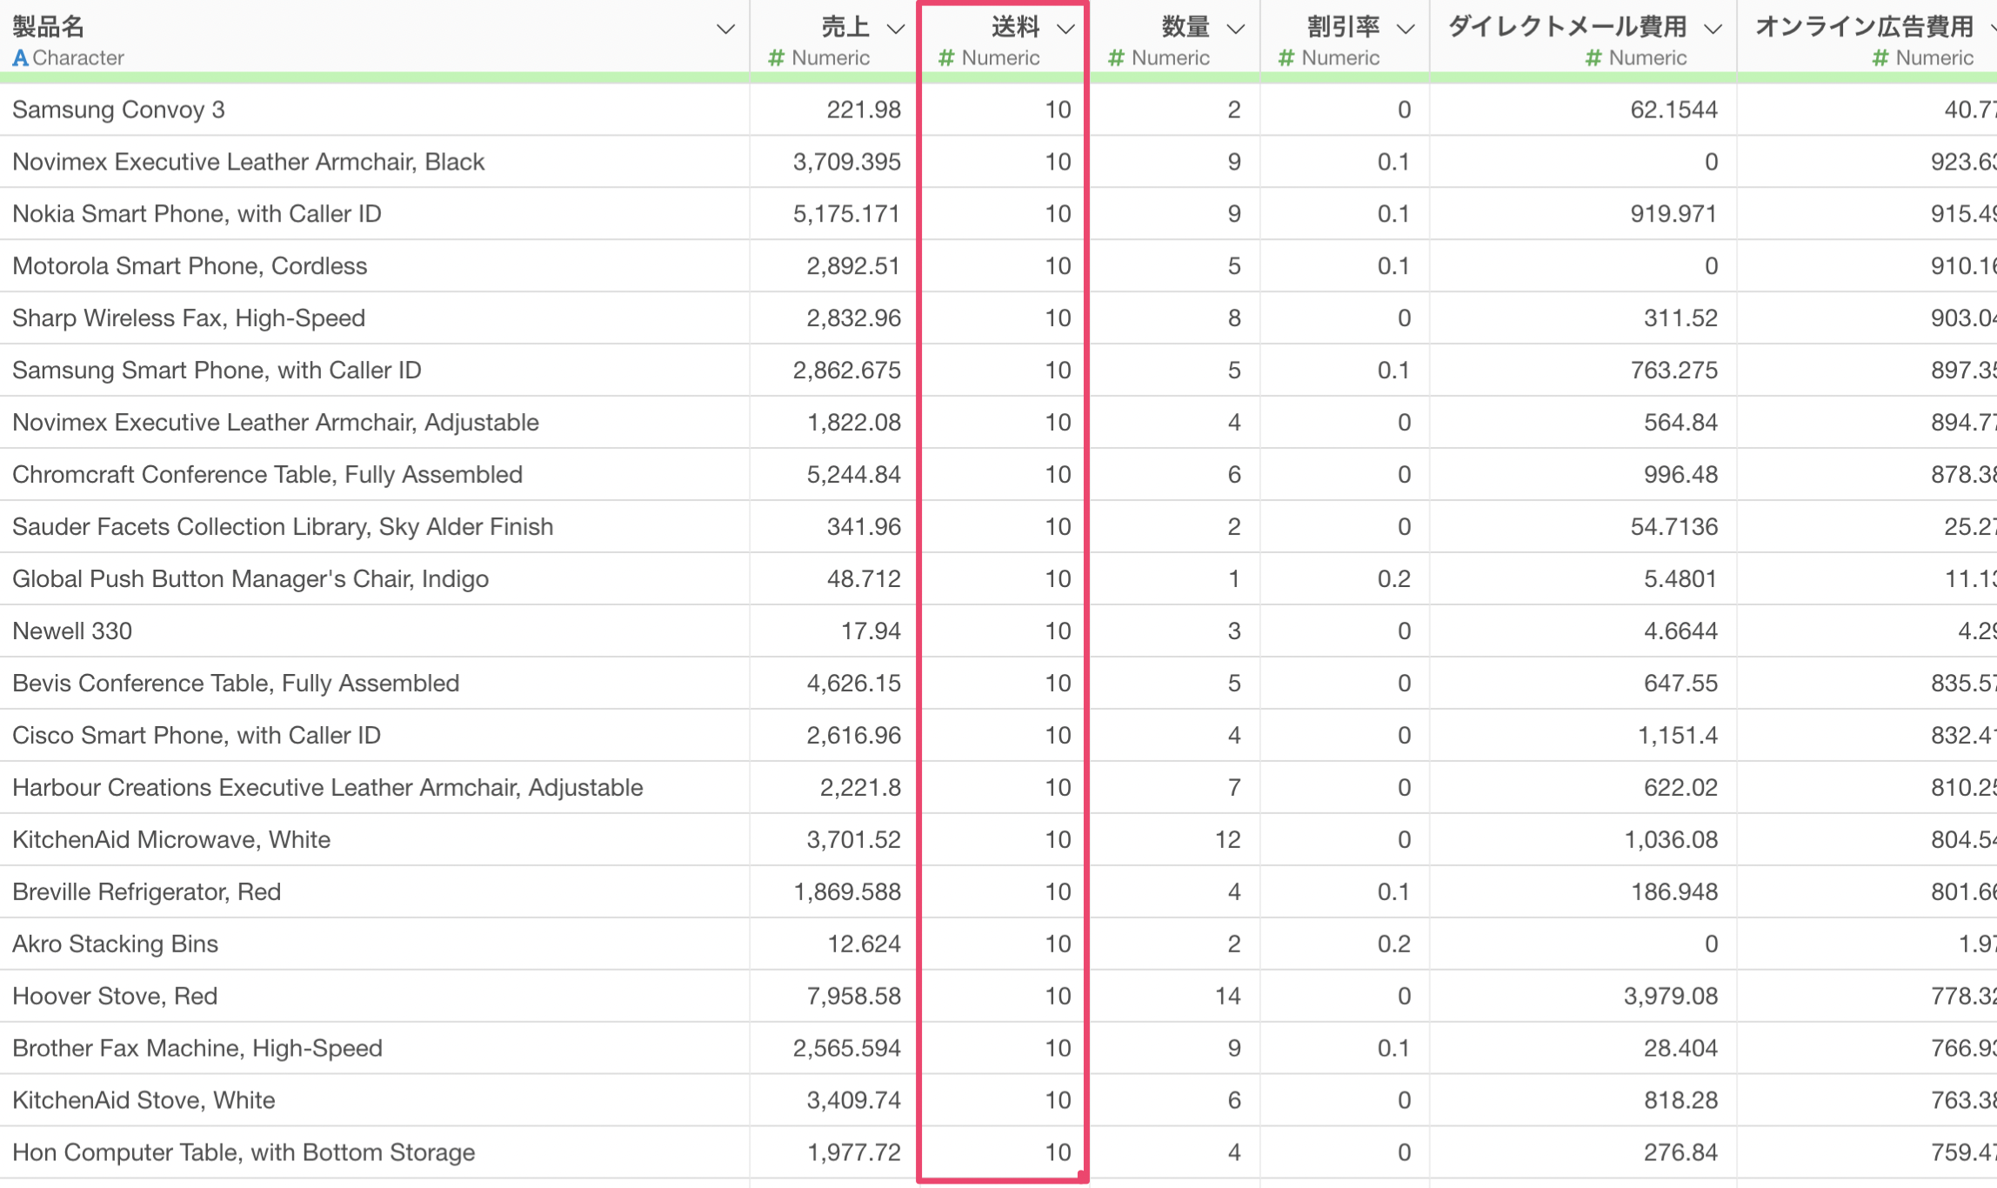Select the 売上 column header label
The image size is (1997, 1188).
pos(845,27)
